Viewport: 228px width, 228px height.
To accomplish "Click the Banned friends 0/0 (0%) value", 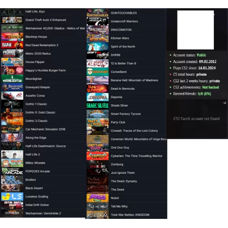I will 204,94.
